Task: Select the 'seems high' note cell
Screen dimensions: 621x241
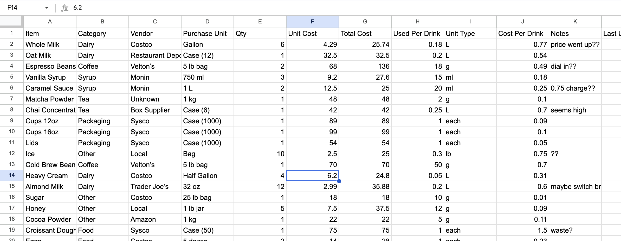Action: (x=575, y=110)
